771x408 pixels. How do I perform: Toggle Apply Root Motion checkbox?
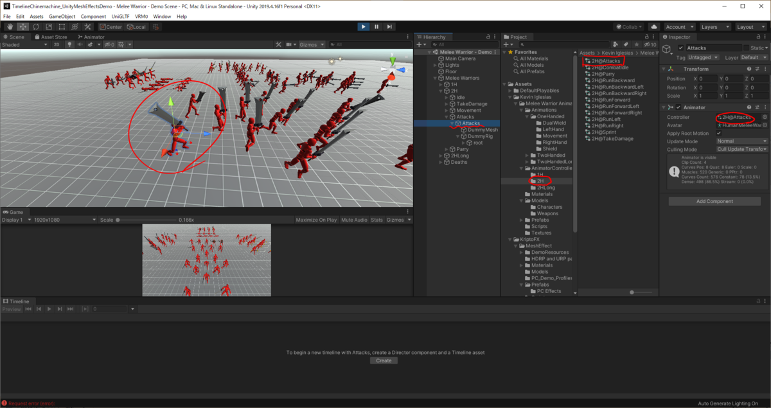point(719,134)
